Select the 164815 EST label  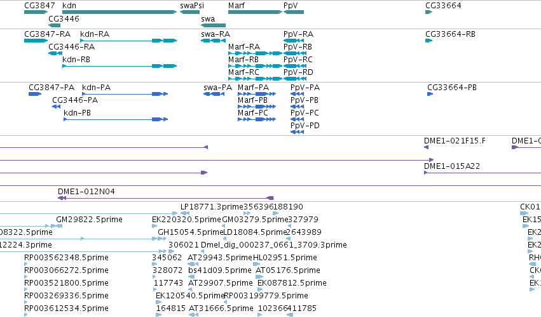[171, 308]
